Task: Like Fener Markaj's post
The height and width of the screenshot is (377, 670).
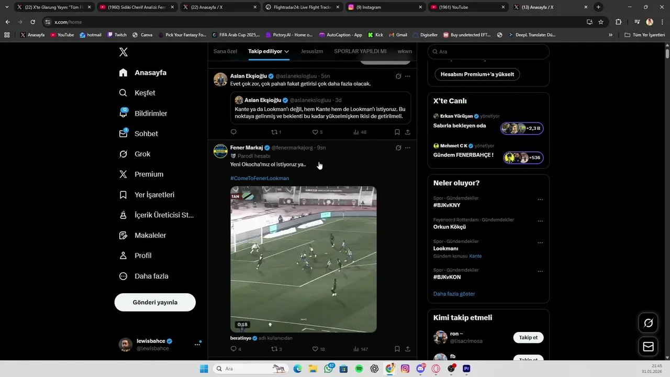Action: click(x=318, y=349)
